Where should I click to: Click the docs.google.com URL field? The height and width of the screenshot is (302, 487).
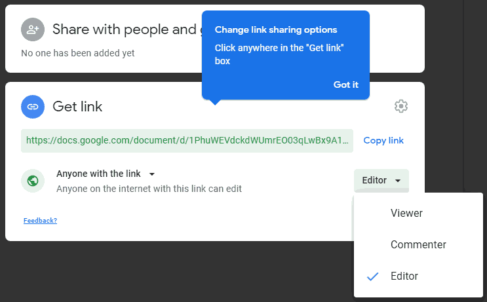click(187, 140)
